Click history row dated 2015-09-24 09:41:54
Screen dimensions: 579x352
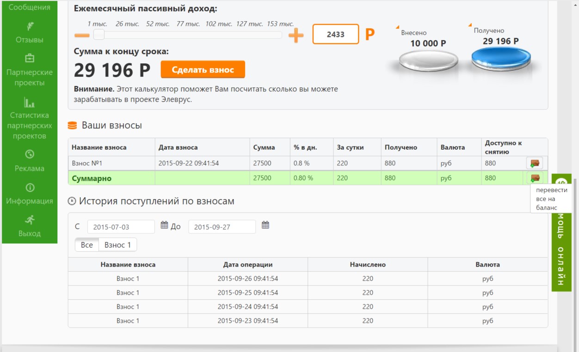tap(308, 307)
